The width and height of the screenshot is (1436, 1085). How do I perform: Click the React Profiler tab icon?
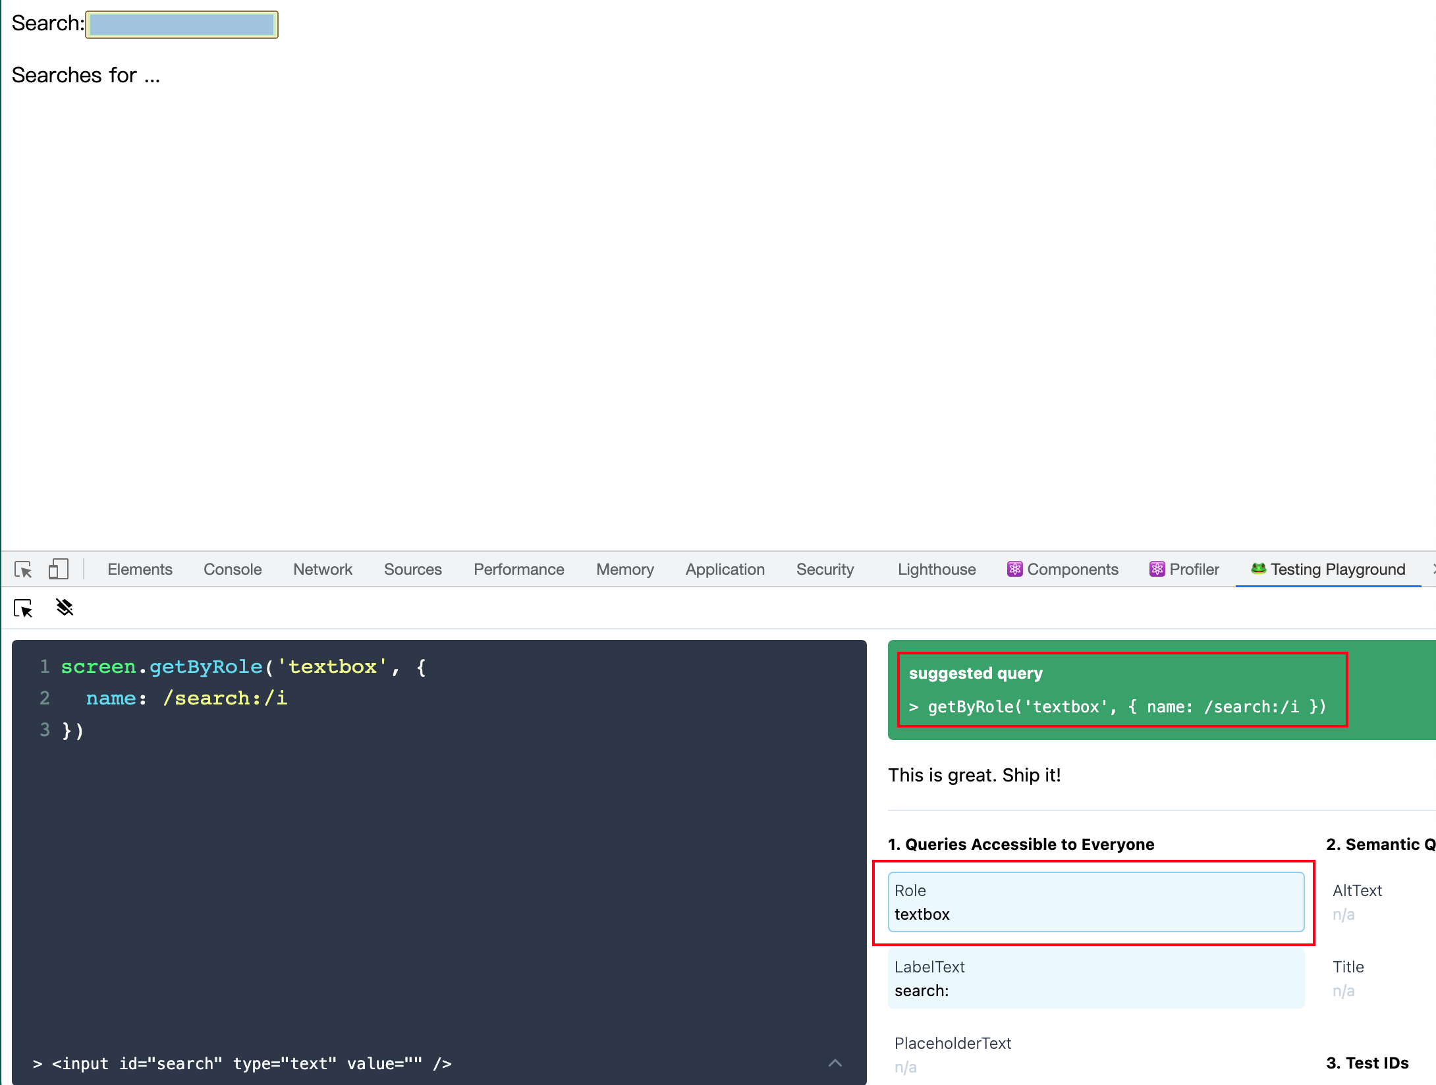(x=1157, y=569)
